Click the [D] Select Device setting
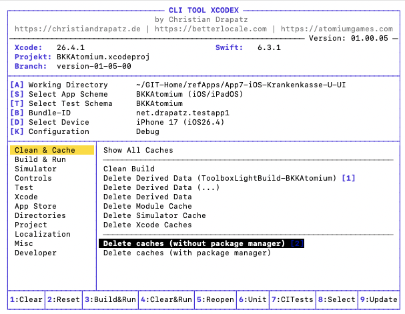The image size is (405, 314). pos(49,122)
